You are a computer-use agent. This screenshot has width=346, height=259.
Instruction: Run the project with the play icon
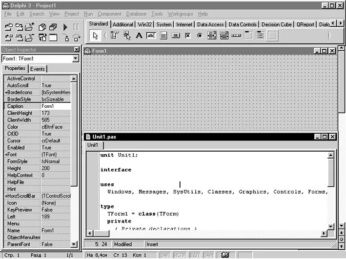[65, 27]
